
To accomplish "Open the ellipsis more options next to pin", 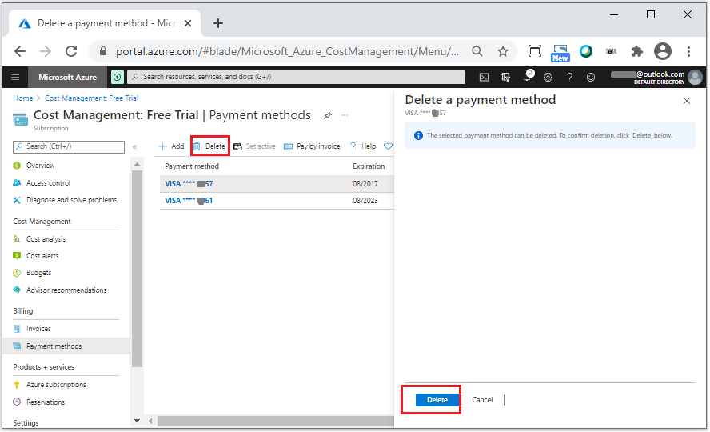I will (x=345, y=115).
